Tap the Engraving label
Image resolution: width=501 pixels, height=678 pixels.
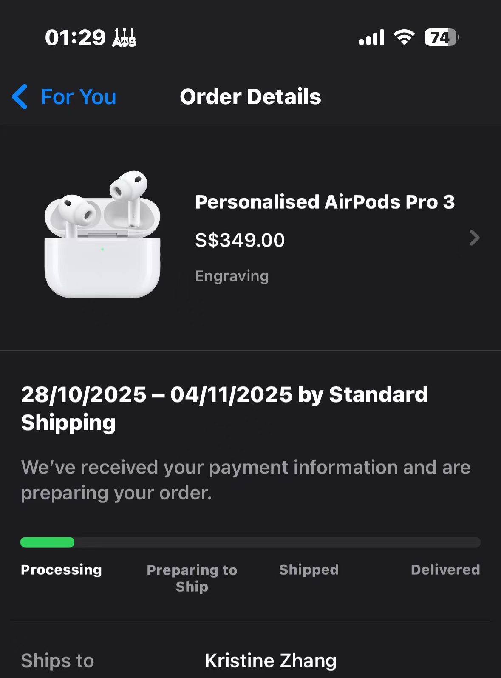232,276
